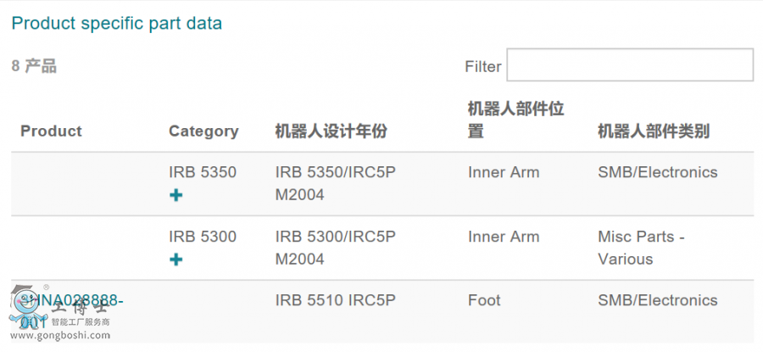Click the Filter label text
Viewport: 763px width, 352px height.
pos(482,67)
